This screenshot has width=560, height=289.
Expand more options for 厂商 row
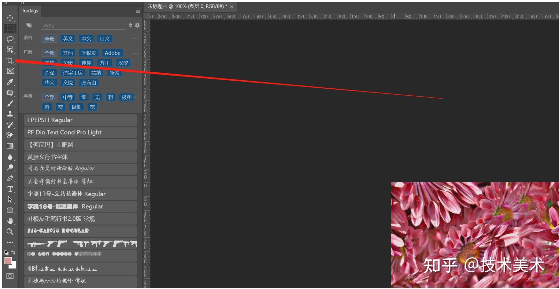136,53
